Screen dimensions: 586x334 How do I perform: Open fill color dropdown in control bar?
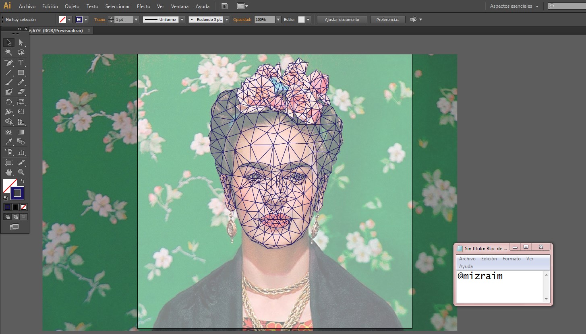point(69,19)
